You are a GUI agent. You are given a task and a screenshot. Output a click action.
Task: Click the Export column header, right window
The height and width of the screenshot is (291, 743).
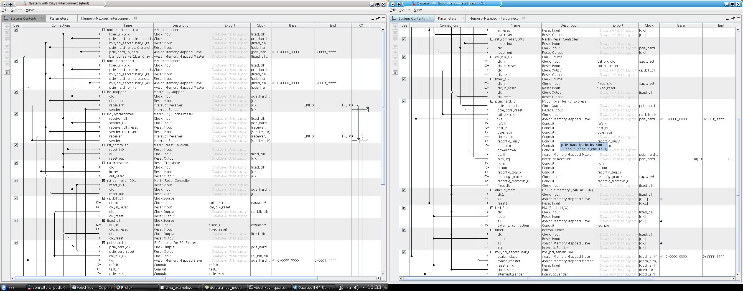click(618, 25)
